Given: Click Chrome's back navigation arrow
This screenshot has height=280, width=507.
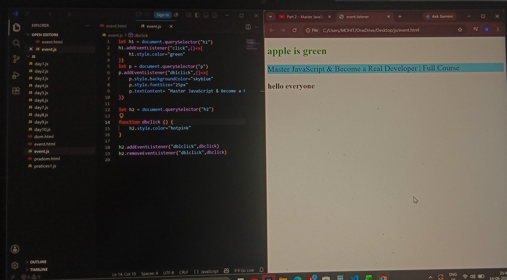Looking at the screenshot, I should (272, 30).
